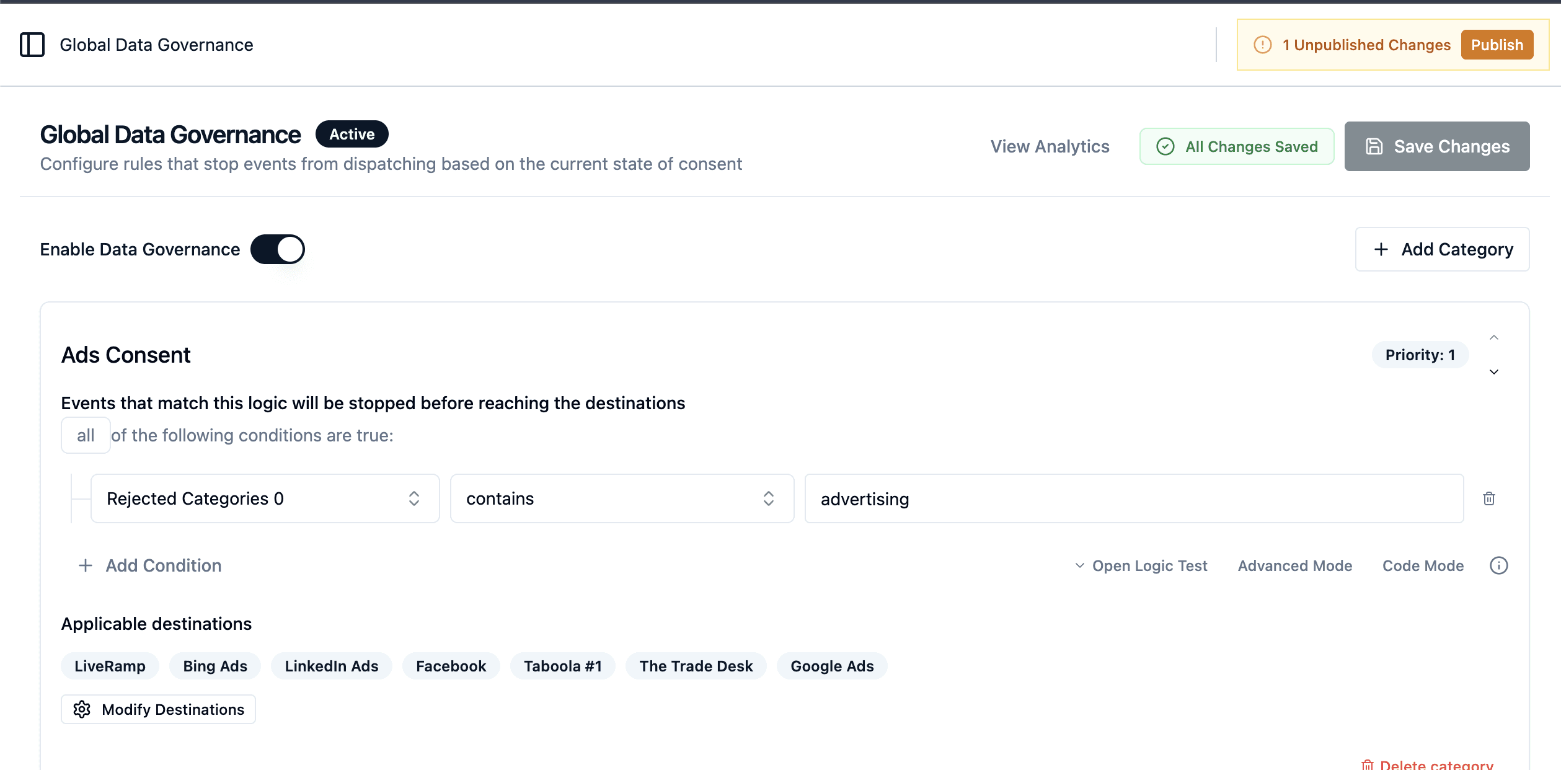Move Ads Consent priority down
The width and height of the screenshot is (1561, 770).
(x=1493, y=372)
